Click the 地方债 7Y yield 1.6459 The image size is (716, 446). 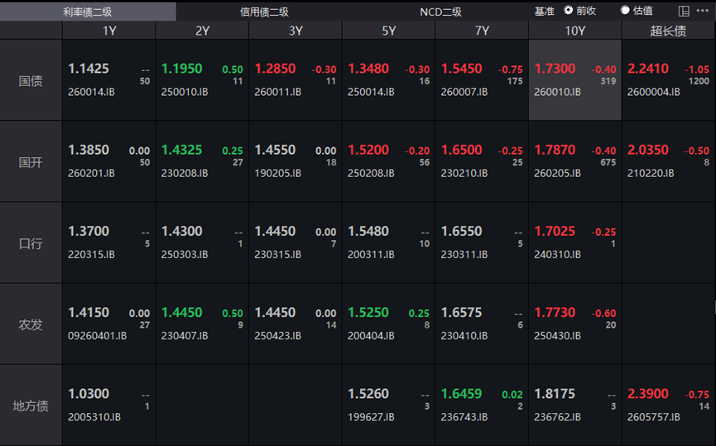tap(461, 394)
